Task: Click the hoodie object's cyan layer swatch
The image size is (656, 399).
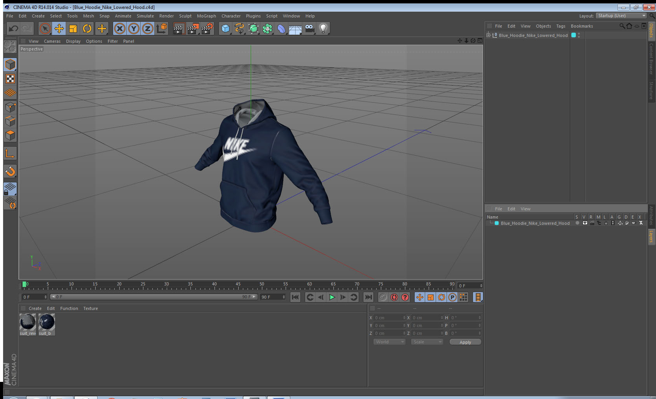Action: coord(573,35)
